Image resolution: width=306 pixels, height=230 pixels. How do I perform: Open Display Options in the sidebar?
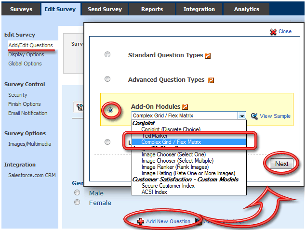(26, 54)
